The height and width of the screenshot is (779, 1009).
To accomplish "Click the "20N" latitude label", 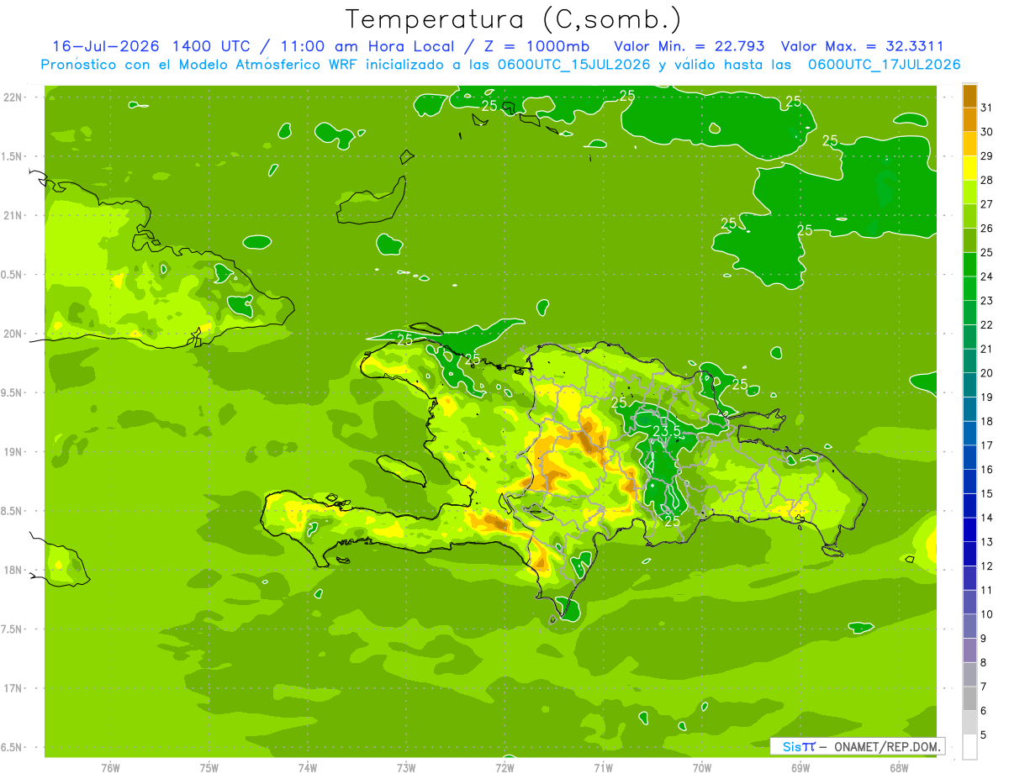I will 13,334.
